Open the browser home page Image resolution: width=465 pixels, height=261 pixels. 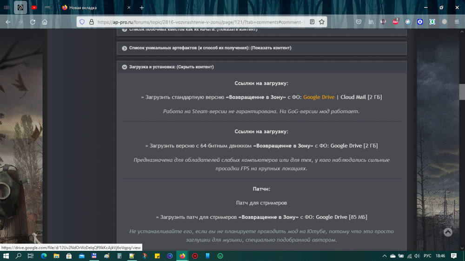pyautogui.click(x=45, y=22)
